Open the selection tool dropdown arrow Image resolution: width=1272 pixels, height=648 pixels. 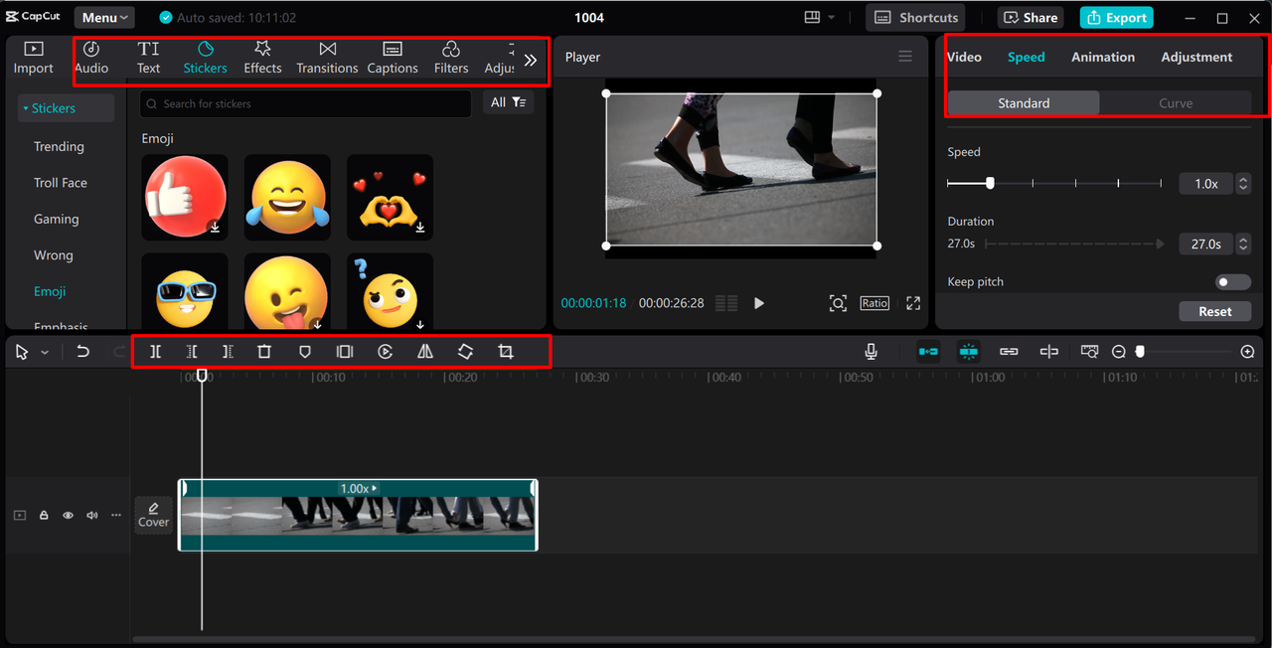click(x=45, y=353)
